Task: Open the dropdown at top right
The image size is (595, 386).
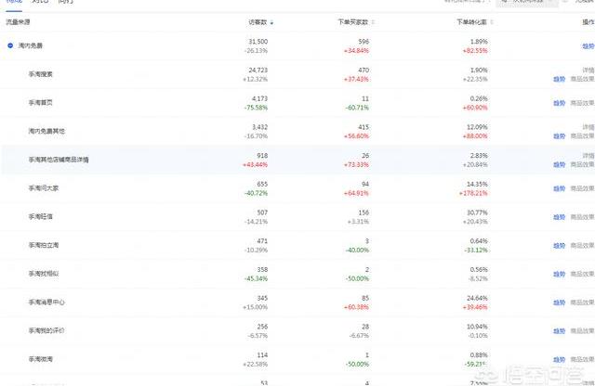Action: 527,2
